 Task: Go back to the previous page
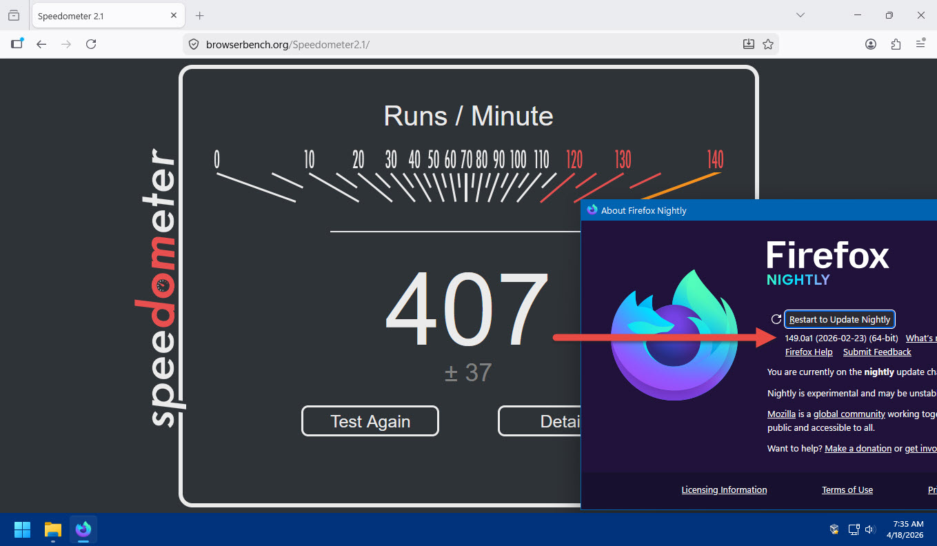coord(41,44)
